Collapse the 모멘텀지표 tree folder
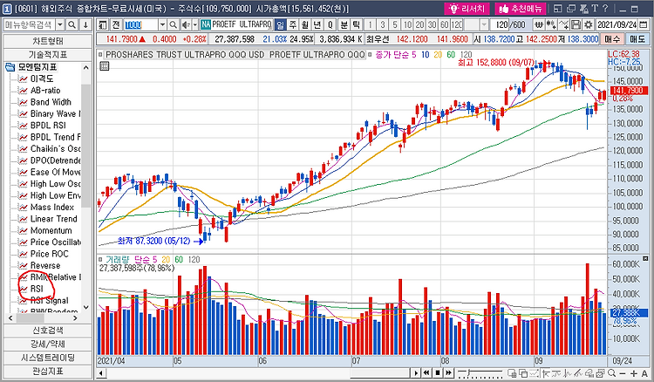This screenshot has height=382, width=654. point(10,67)
